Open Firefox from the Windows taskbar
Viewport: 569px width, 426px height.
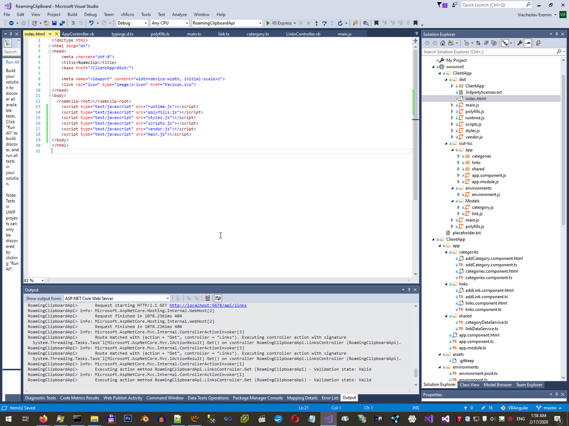(44, 418)
